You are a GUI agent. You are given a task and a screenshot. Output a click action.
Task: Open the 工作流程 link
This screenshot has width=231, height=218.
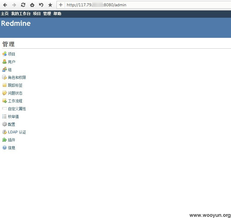[x=15, y=101]
